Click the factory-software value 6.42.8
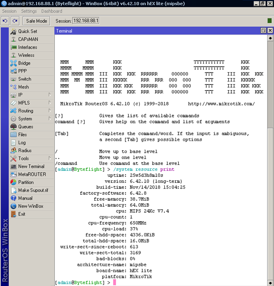This screenshot has width=274, height=286. (x=138, y=193)
